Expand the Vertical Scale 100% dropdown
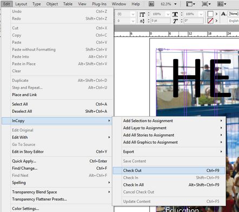The height and width of the screenshot is (212, 239). 168,14
